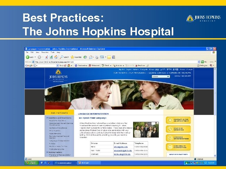Open Google toolbar Settings
The height and width of the screenshot is (169, 226).
coord(202,65)
